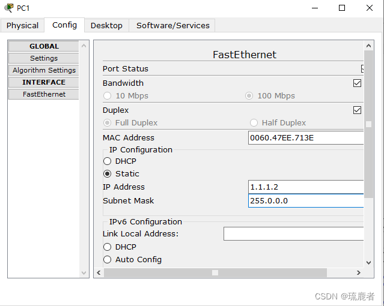Image resolution: width=384 pixels, height=306 pixels.
Task: Toggle the Bandwidth auto checkbox
Action: pos(357,83)
